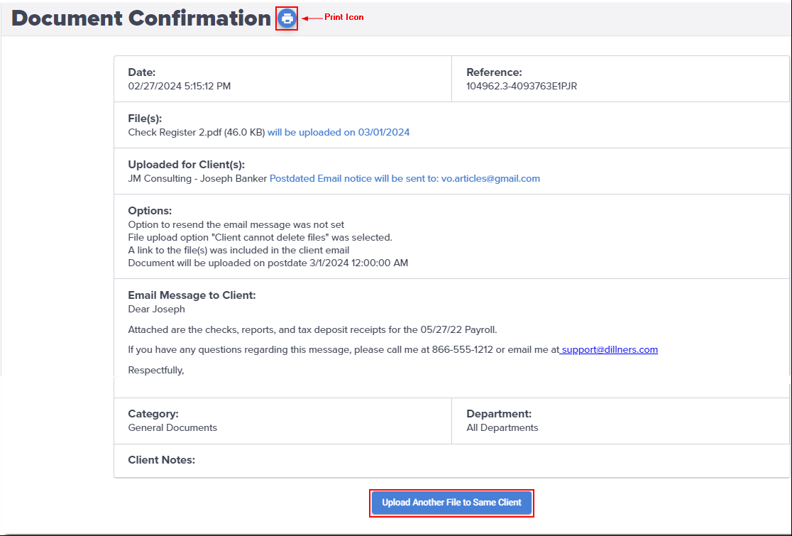792x536 pixels.
Task: Click department value All Departments
Action: [x=502, y=428]
